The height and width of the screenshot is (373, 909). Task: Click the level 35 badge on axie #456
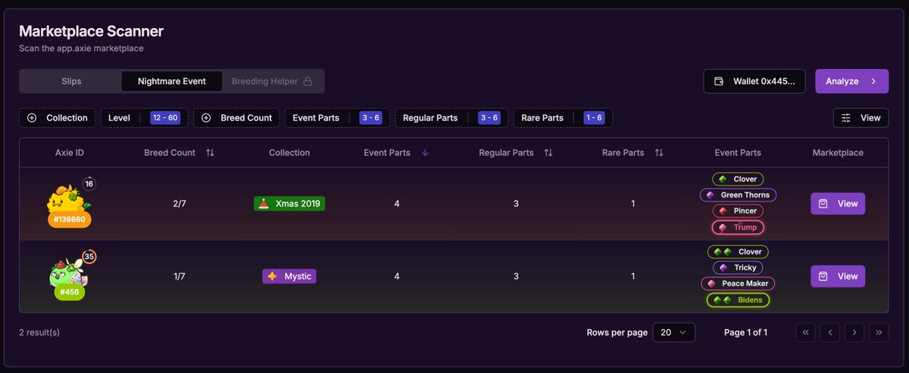coord(89,256)
